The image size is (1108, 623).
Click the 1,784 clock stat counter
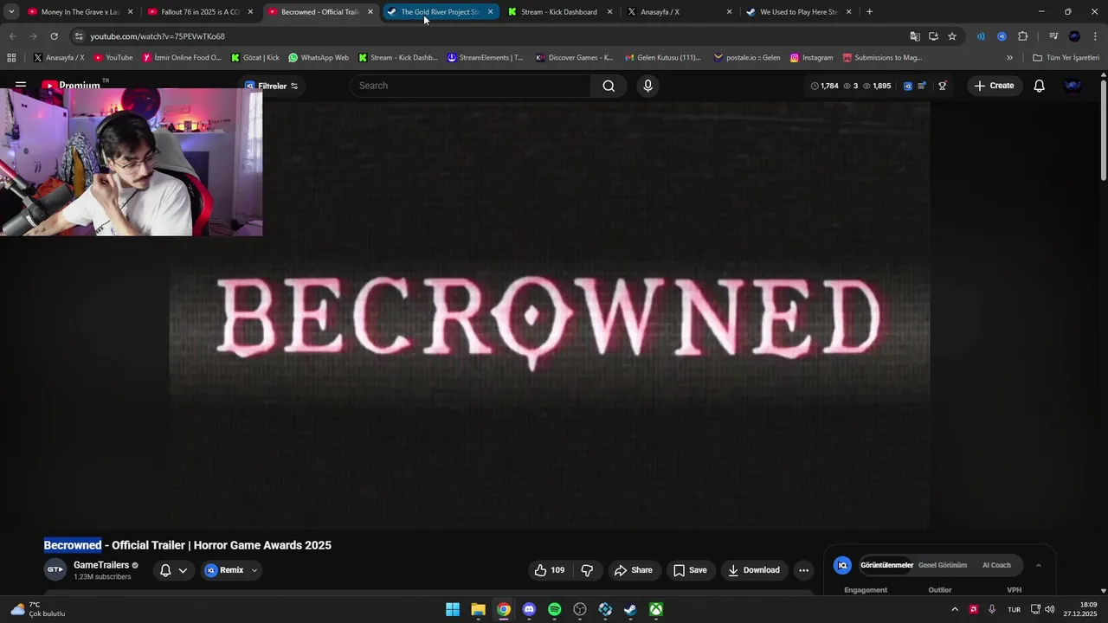(x=824, y=86)
